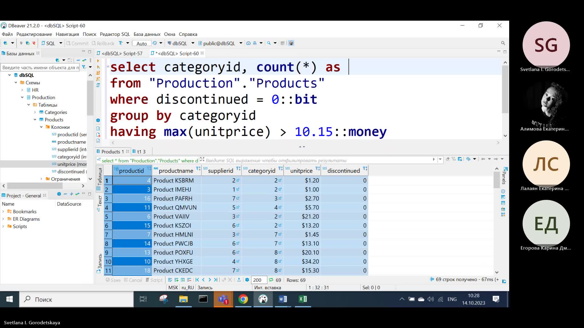Open Microsoft Word from the taskbar
Screen dimensions: 584x328
(283, 299)
